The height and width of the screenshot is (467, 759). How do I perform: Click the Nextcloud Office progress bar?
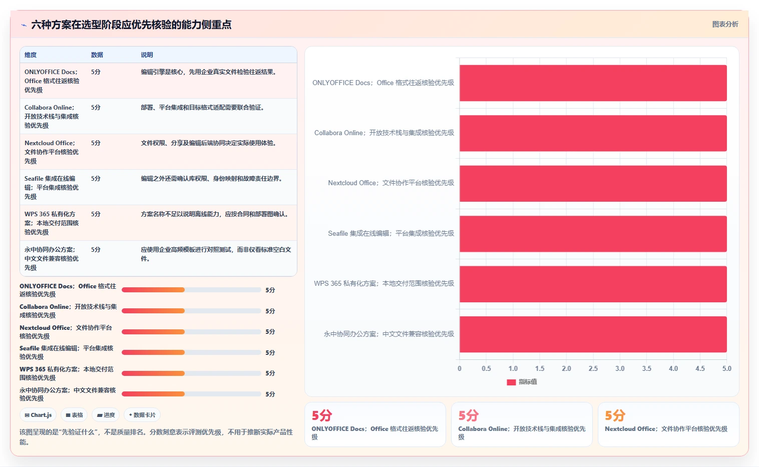pyautogui.click(x=191, y=332)
